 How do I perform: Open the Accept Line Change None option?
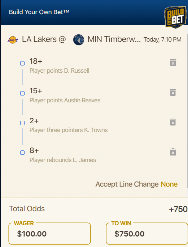169,184
